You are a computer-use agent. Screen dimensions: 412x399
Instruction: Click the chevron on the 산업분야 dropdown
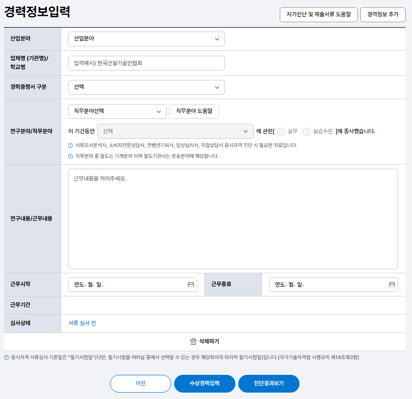coord(218,38)
